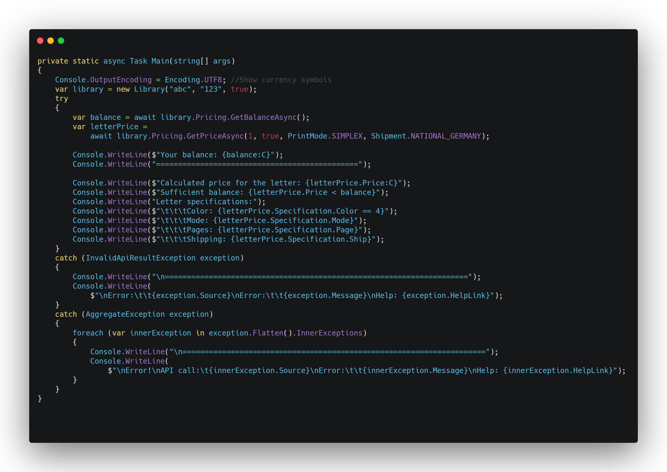The image size is (667, 472).
Task: Click InvalidApiResultException type name
Action: (140, 258)
